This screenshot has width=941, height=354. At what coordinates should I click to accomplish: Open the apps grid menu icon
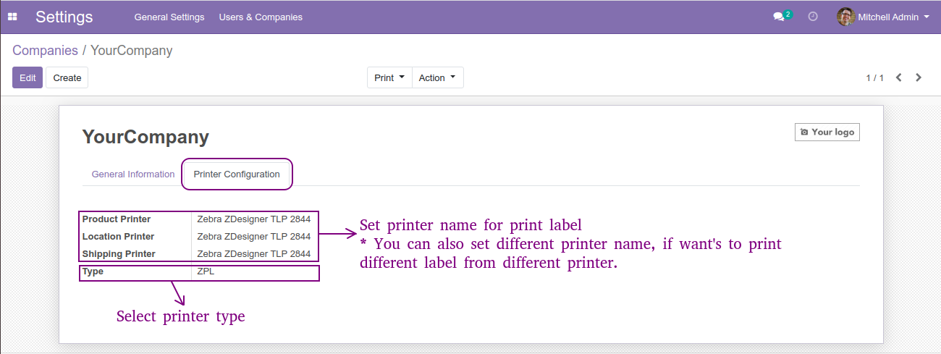pyautogui.click(x=12, y=17)
